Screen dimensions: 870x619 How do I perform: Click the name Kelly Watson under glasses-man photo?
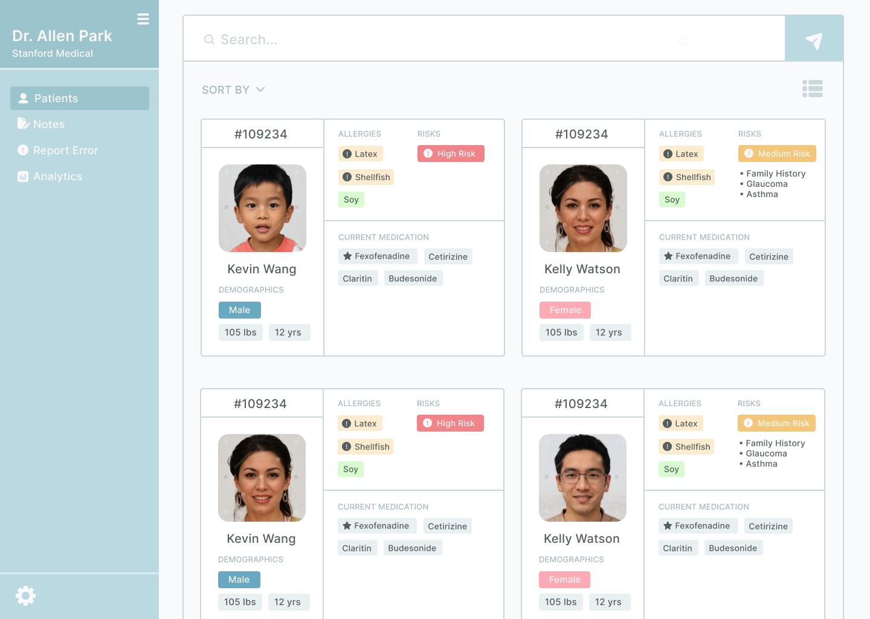(x=582, y=539)
